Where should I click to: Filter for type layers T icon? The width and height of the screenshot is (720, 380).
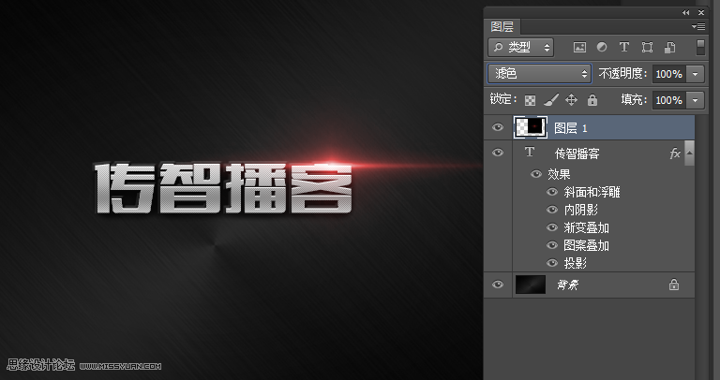click(623, 47)
